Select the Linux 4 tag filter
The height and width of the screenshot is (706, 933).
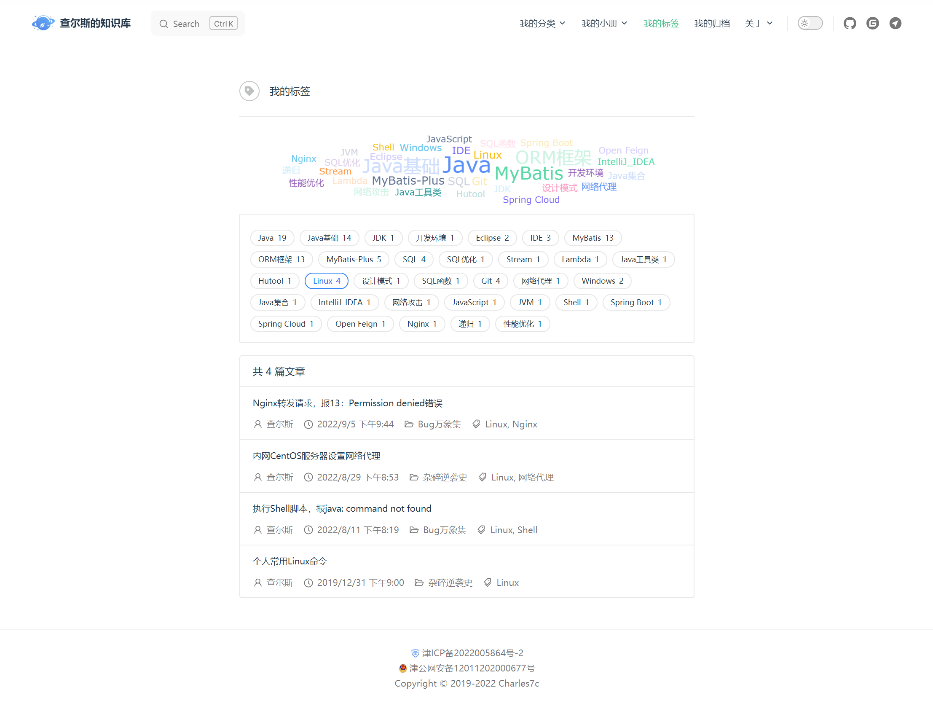(x=326, y=281)
